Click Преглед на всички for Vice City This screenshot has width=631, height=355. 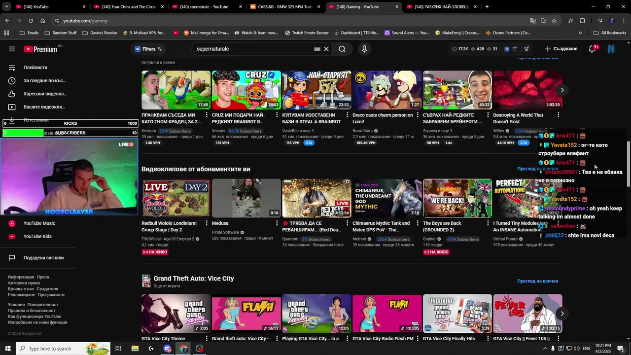(537, 281)
